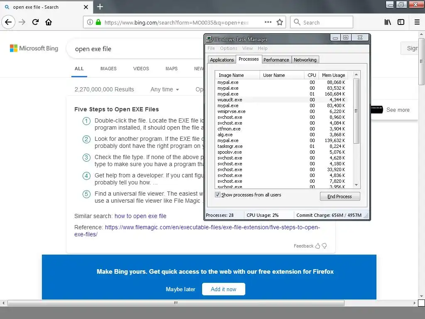Open the filemagic.com reference link
Image resolution: width=425 pixels, height=319 pixels.
[197, 231]
